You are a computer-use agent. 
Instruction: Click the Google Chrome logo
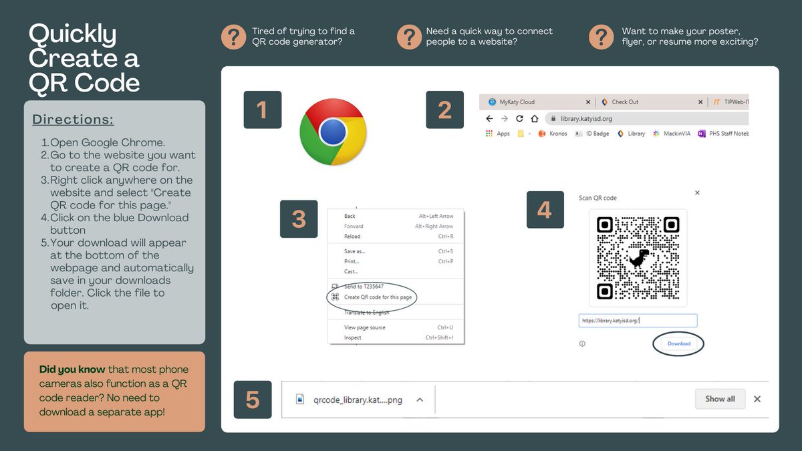[x=333, y=132]
